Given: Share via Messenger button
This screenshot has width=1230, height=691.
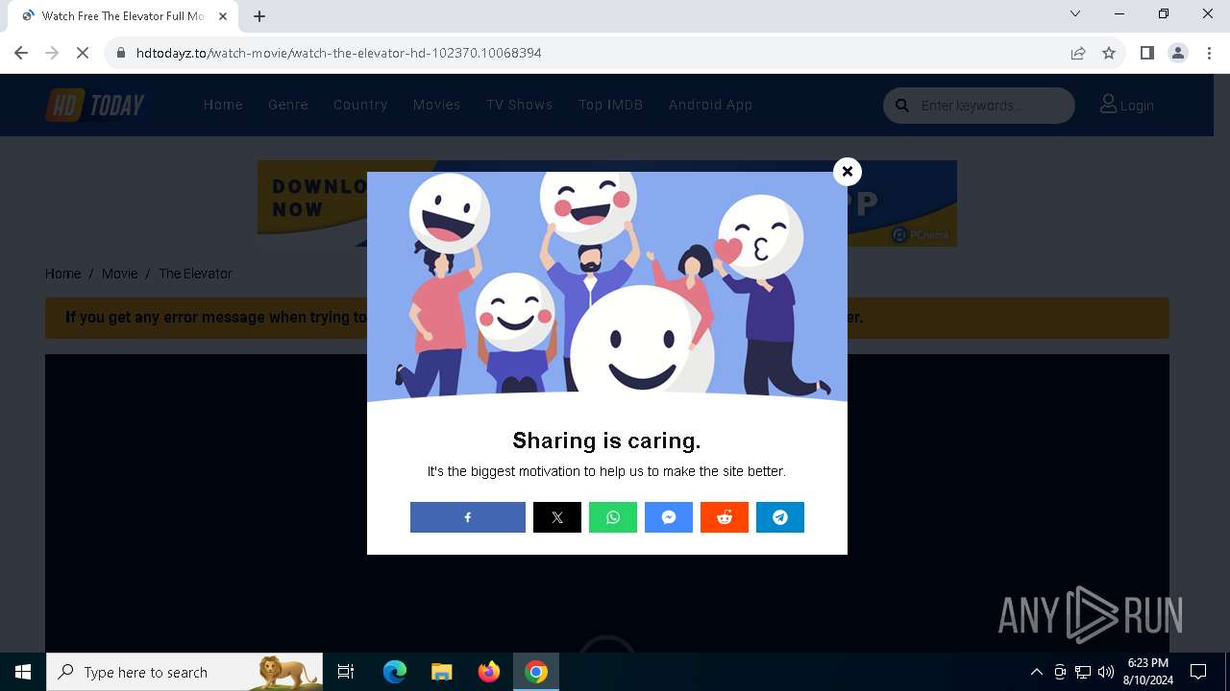Looking at the screenshot, I should click(x=669, y=517).
